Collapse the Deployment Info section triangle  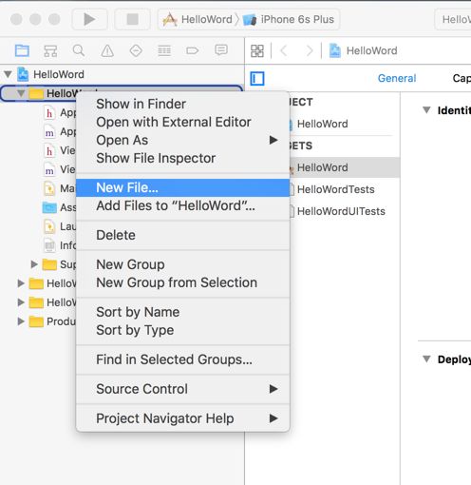[x=426, y=359]
